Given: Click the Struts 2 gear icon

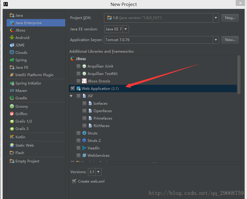Looking at the screenshot, I should (84, 140).
